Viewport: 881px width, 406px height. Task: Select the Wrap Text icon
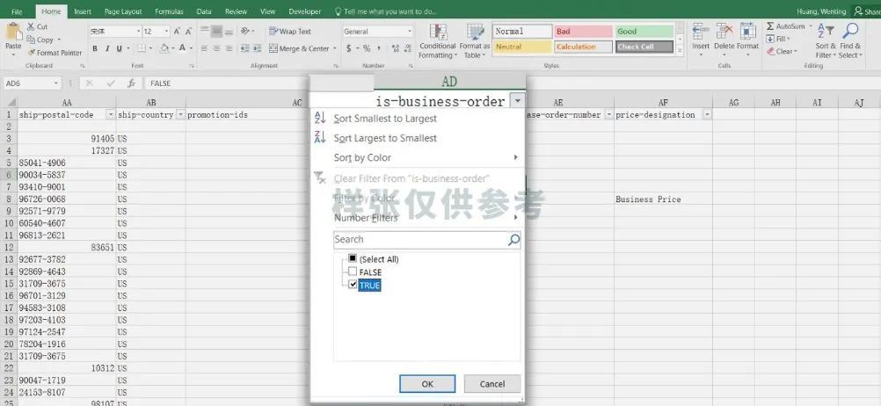273,32
